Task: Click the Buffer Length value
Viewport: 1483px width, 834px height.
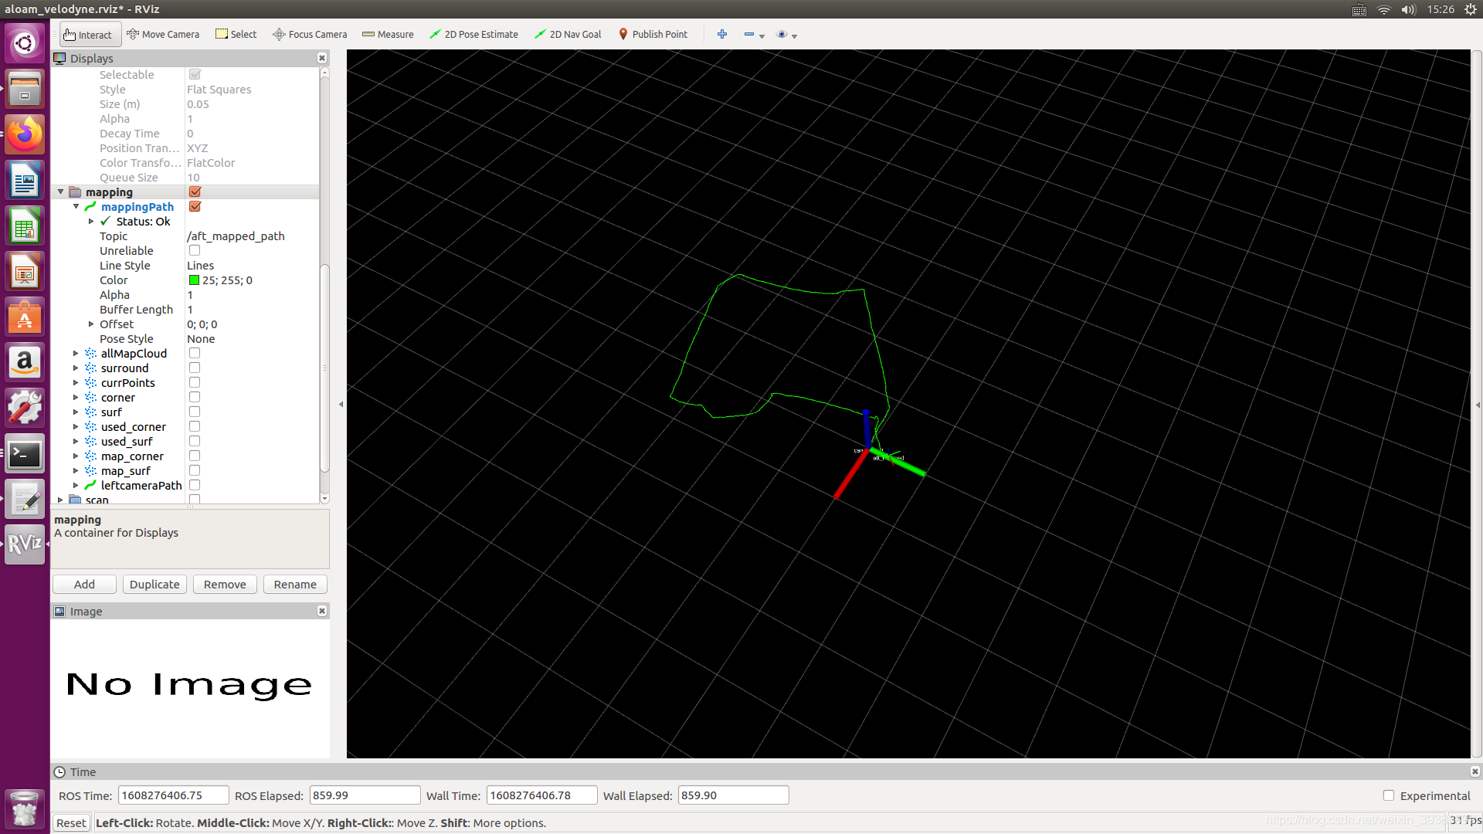Action: pos(190,310)
